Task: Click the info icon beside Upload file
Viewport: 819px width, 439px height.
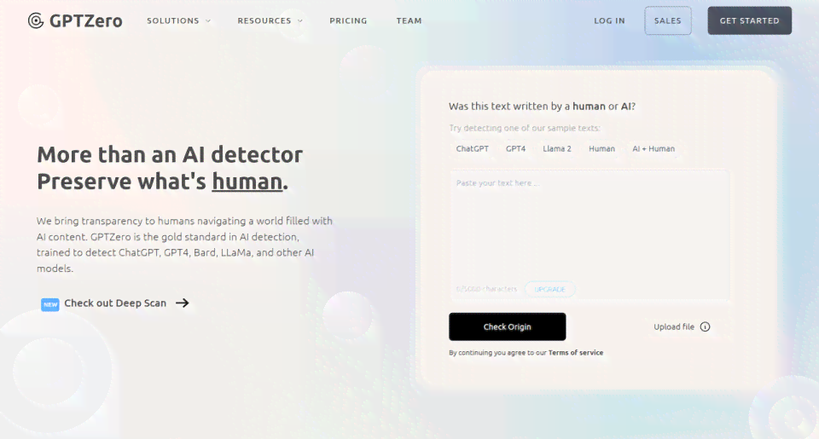Action: pyautogui.click(x=706, y=326)
